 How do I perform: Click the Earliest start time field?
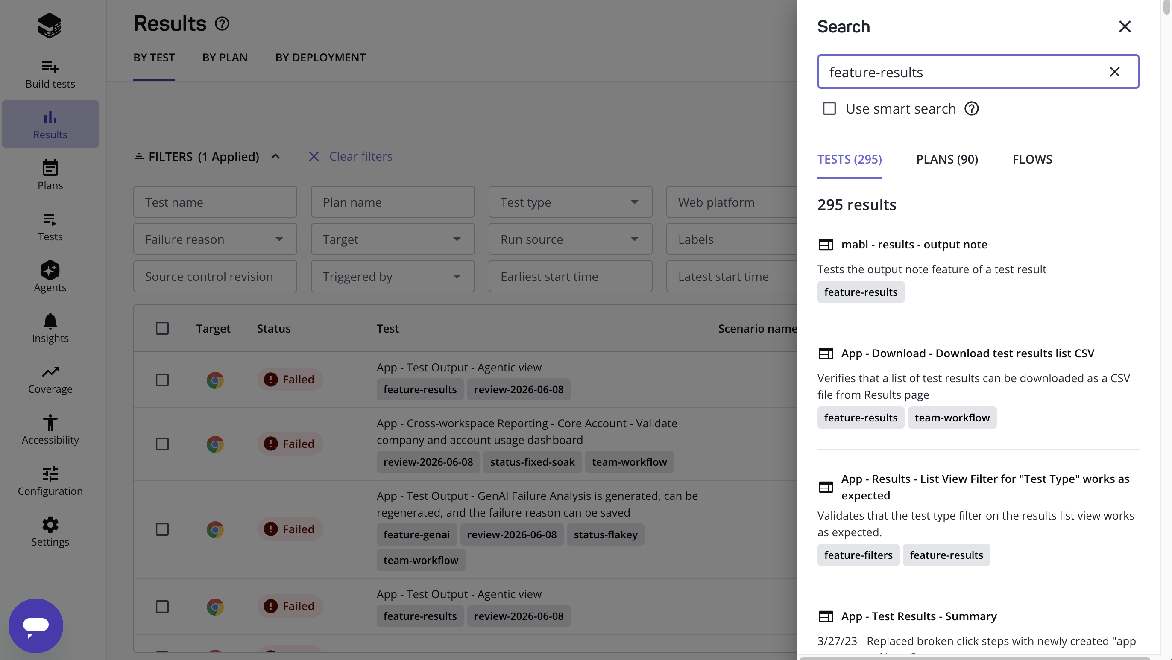570,277
